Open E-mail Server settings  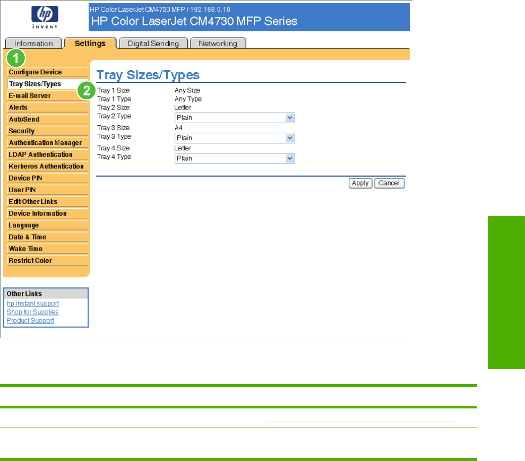click(x=48, y=96)
